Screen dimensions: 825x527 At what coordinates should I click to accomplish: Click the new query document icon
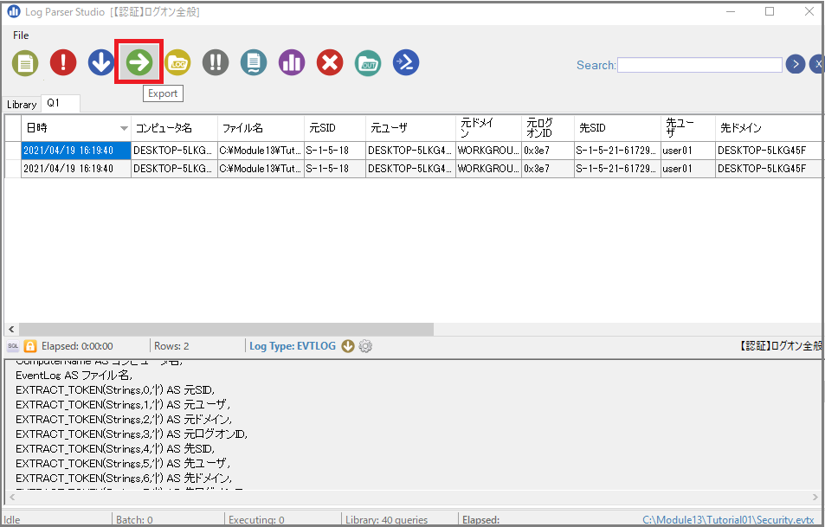click(x=25, y=63)
